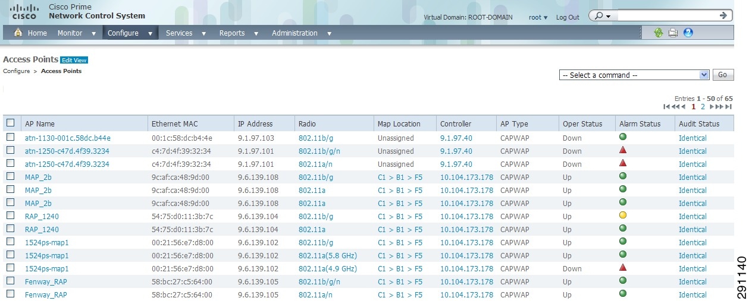Image resolution: width=749 pixels, height=301 pixels.
Task: Click the print page icon
Action: point(673,33)
